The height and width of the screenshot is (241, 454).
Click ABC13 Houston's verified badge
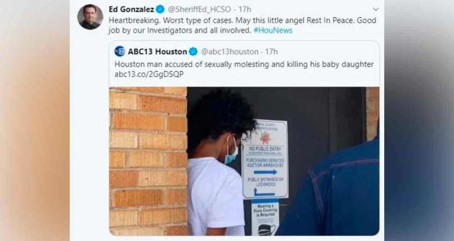click(193, 51)
